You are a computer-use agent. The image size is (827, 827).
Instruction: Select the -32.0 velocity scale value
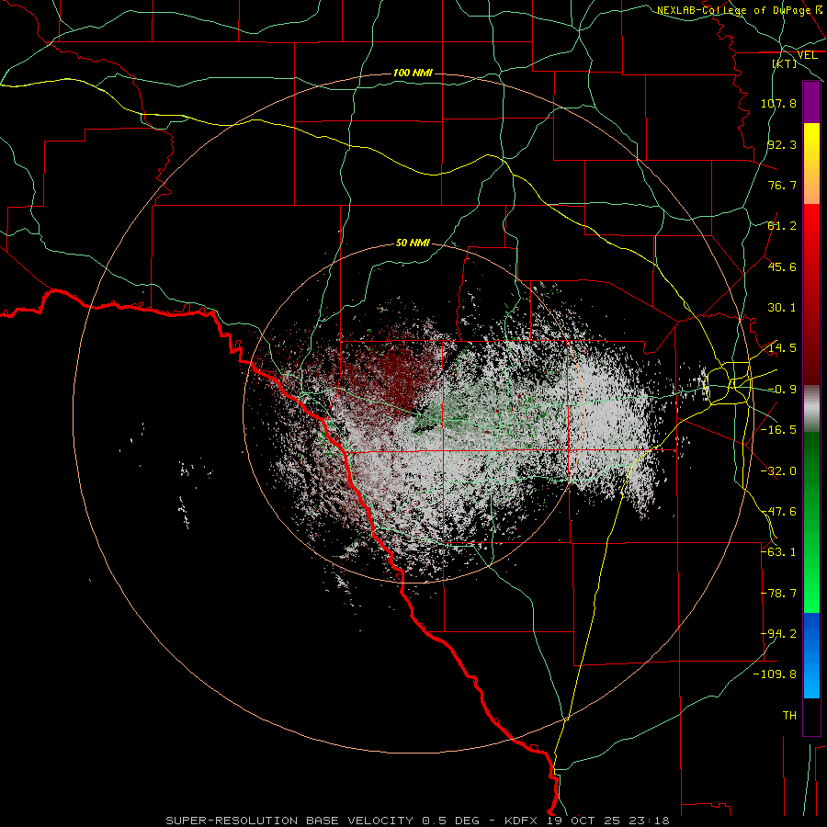pos(778,471)
